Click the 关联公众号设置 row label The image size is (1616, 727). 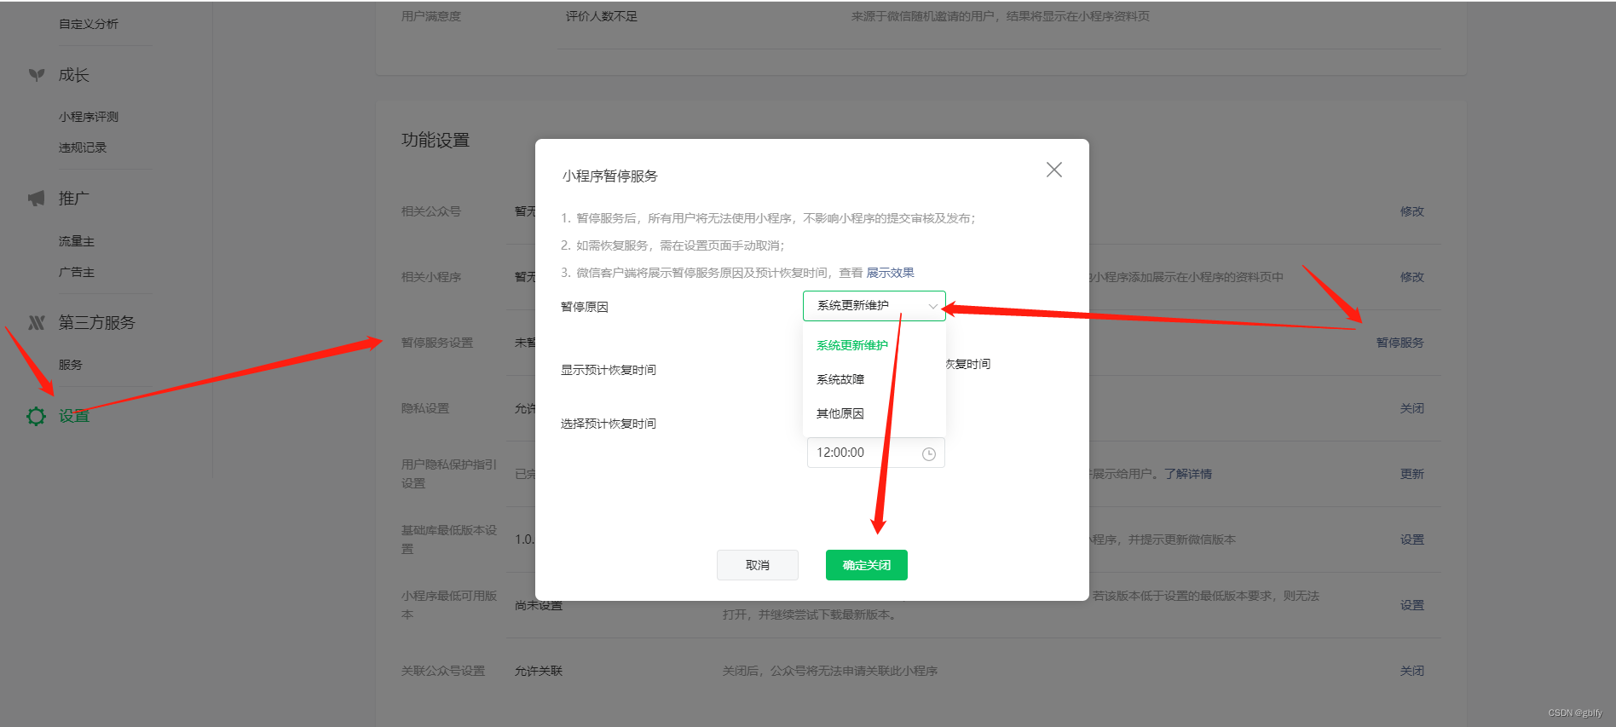pyautogui.click(x=443, y=671)
